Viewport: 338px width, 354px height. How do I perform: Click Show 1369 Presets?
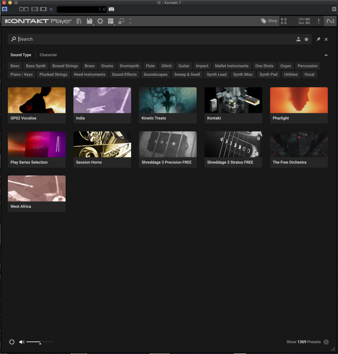(303, 342)
